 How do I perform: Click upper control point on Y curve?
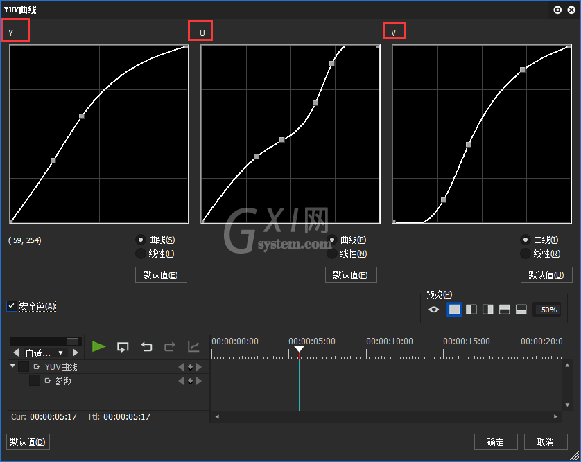[82, 116]
